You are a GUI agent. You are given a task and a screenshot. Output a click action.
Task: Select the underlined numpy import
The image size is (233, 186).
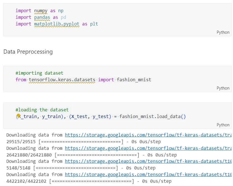coord(41,11)
